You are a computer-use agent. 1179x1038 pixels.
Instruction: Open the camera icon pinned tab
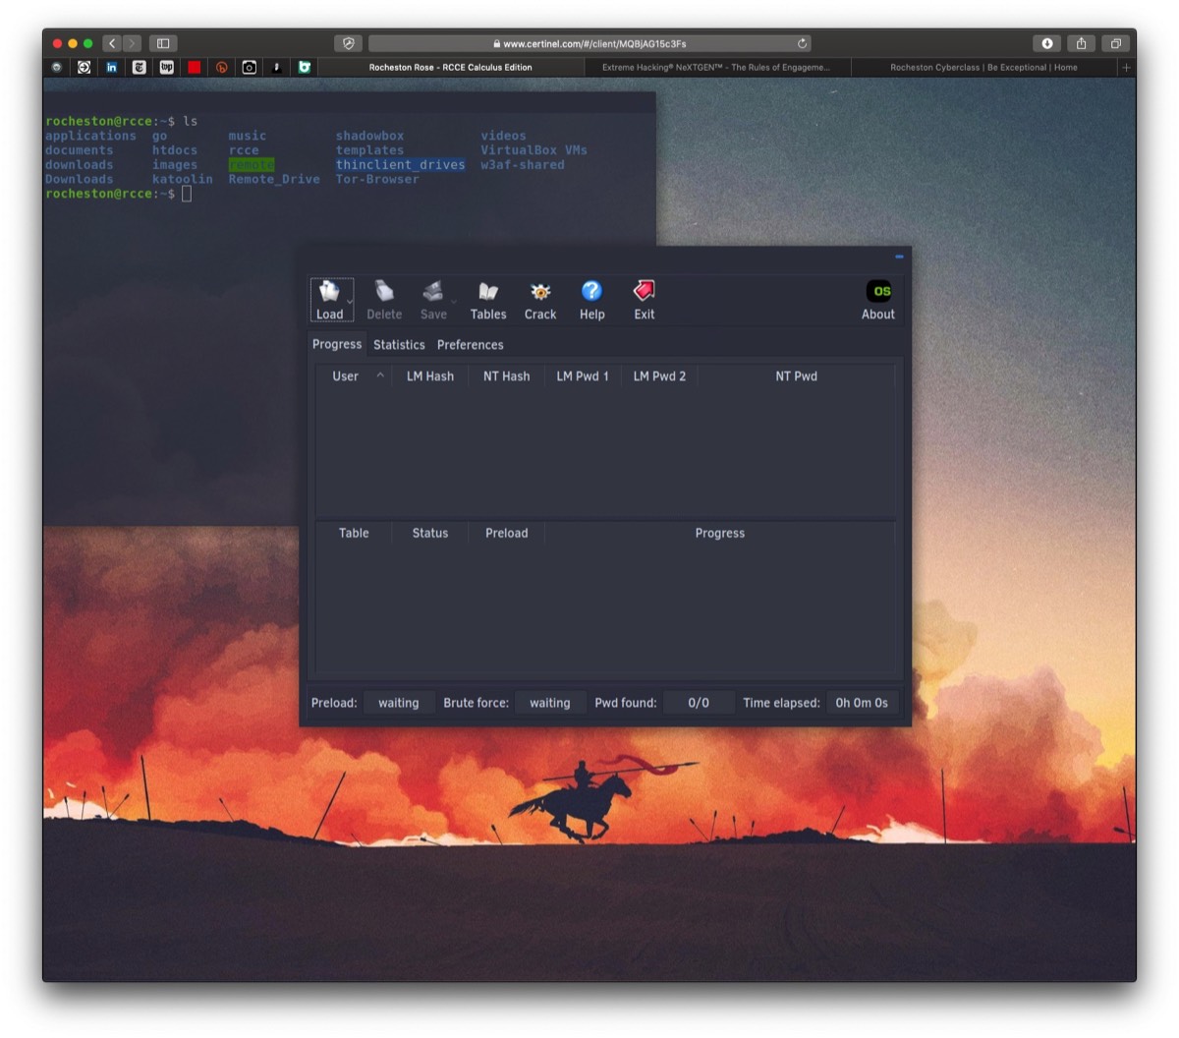pos(250,67)
